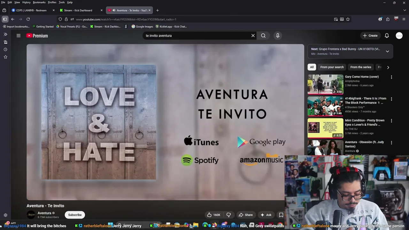
Task: Go to YouTube Premium home logo
Action: (x=37, y=36)
